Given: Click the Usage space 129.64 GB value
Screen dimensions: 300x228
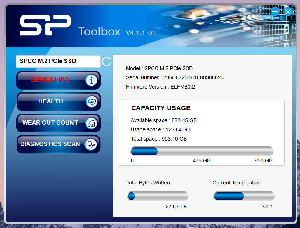Looking at the screenshot, I should 178,129.
